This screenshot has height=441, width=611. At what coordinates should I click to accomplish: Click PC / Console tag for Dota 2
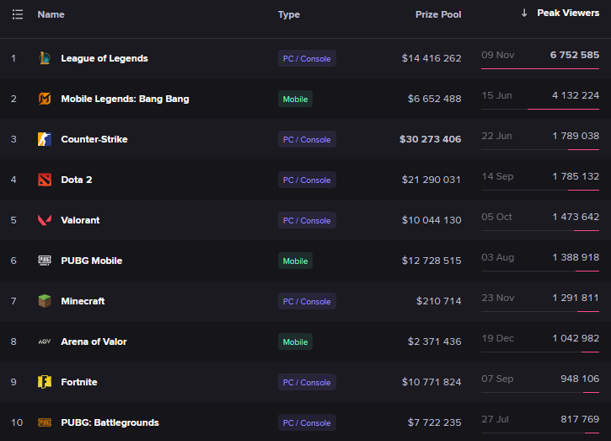307,180
